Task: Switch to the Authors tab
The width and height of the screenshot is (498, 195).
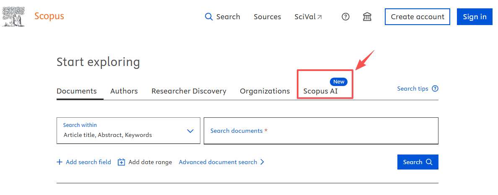Action: click(124, 91)
